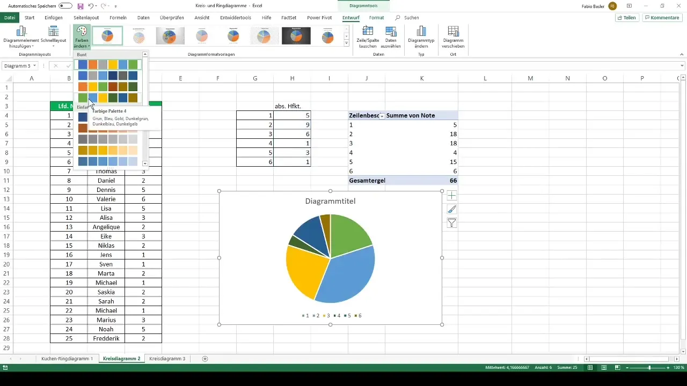Click the Save icon in title bar
Image resolution: width=687 pixels, height=386 pixels.
pos(81,5)
